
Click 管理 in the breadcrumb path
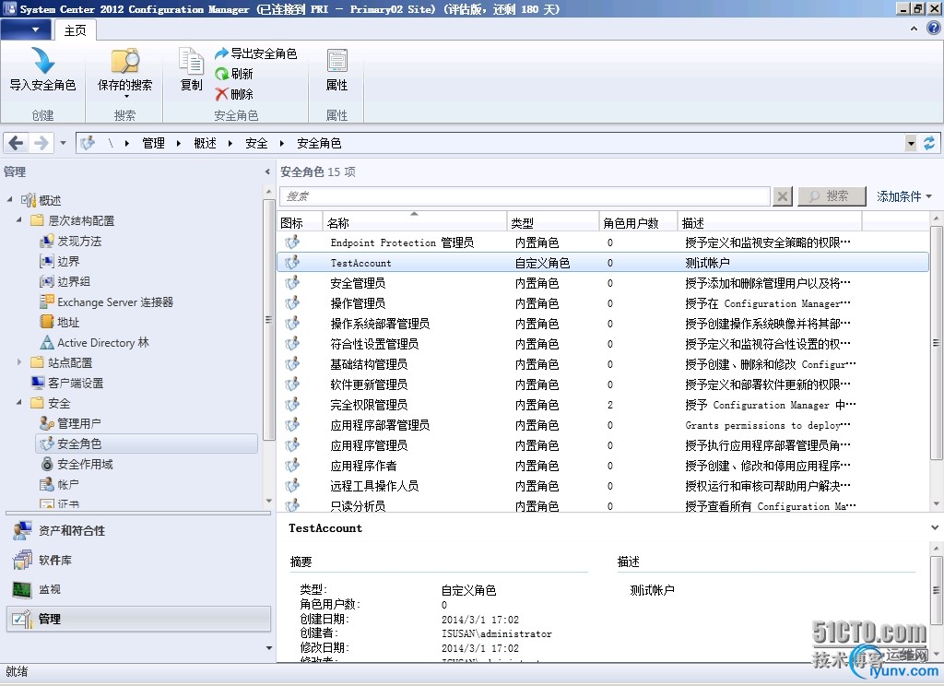click(x=153, y=143)
